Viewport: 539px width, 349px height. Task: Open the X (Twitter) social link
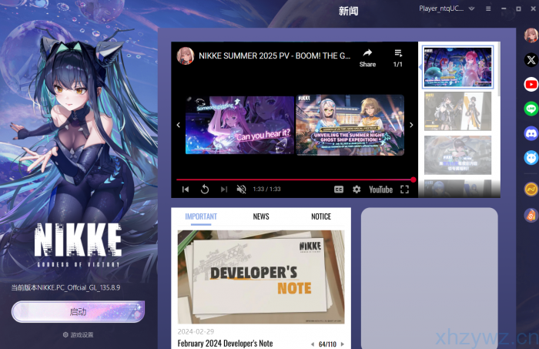(x=531, y=59)
